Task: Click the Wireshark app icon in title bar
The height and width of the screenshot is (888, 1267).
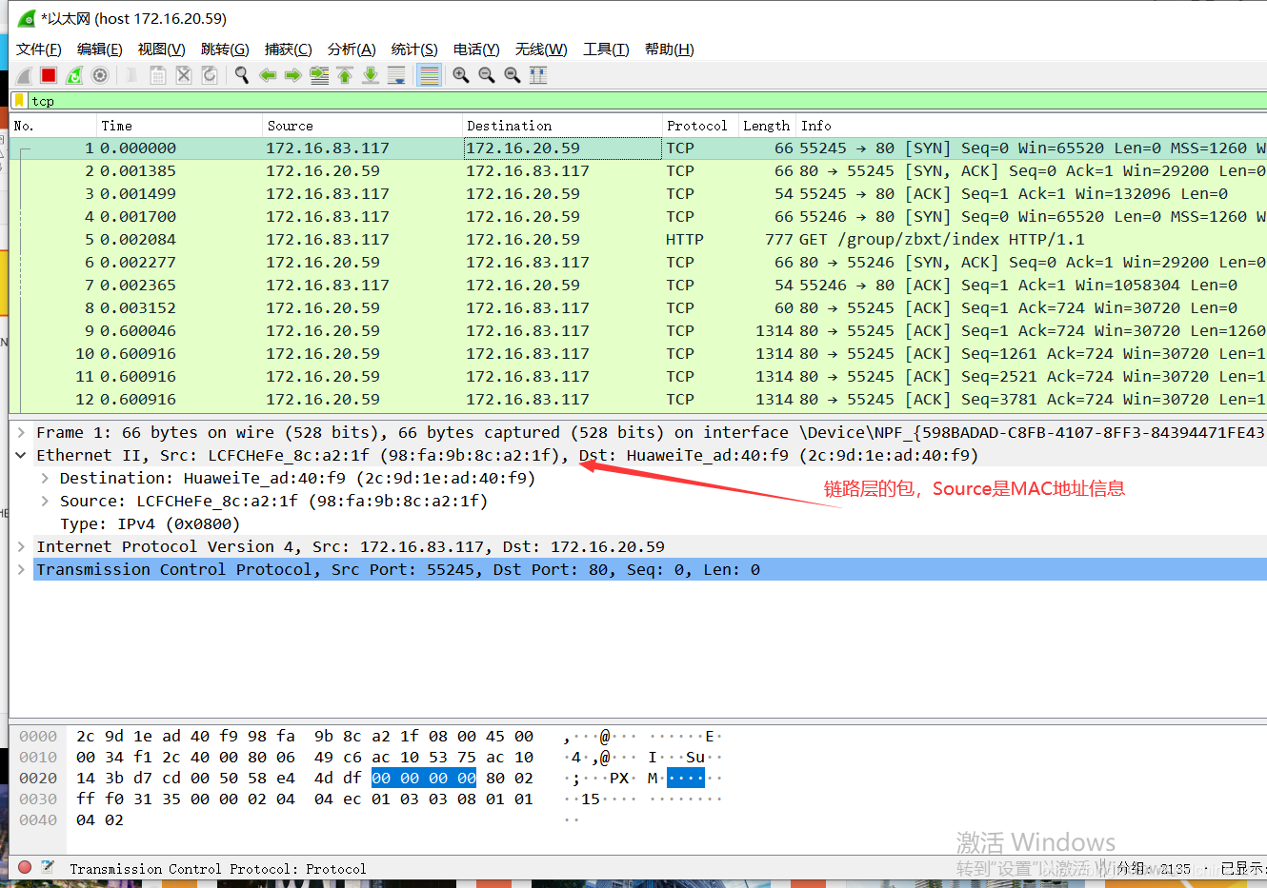Action: (x=26, y=18)
